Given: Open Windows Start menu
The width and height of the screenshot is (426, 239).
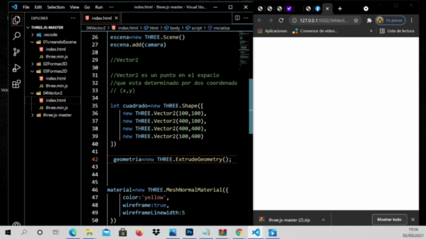Looking at the screenshot, I should (8, 232).
